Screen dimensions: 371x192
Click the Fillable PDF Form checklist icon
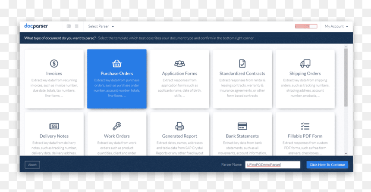(305, 126)
